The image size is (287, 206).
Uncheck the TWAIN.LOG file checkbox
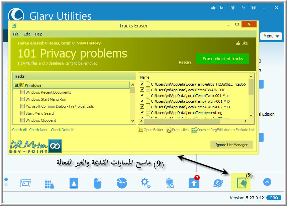tap(142, 90)
